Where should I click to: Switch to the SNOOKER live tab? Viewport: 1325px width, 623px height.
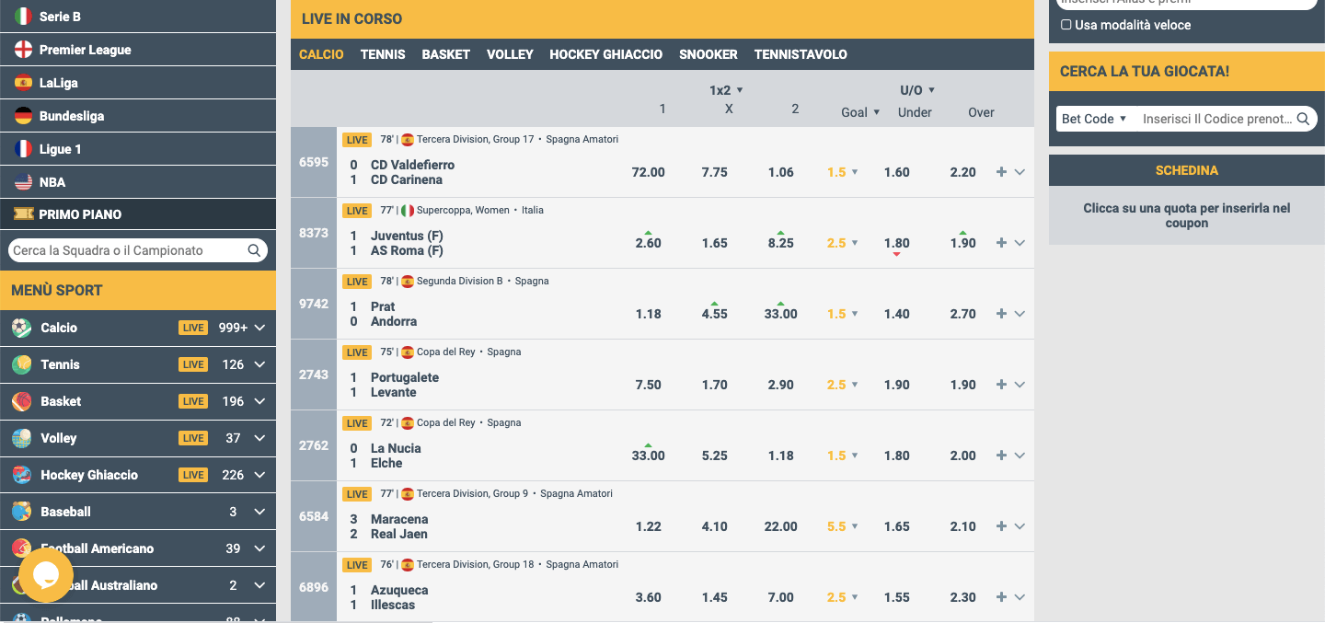pos(708,54)
